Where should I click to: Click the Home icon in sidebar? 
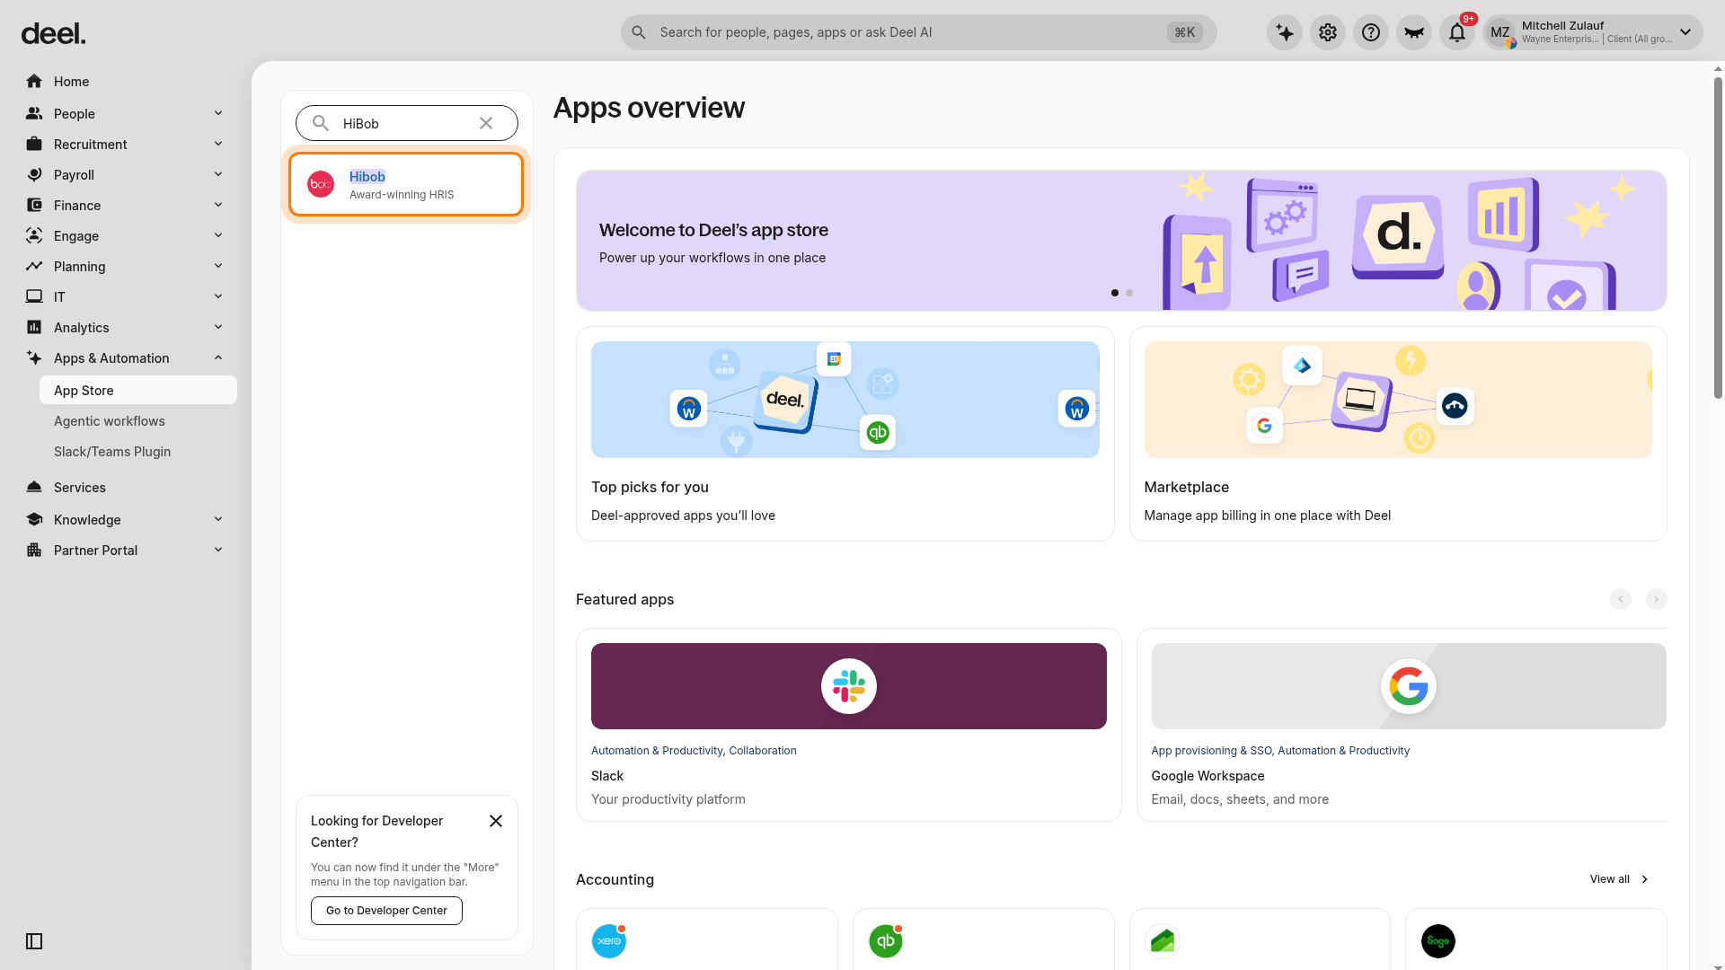pyautogui.click(x=34, y=82)
